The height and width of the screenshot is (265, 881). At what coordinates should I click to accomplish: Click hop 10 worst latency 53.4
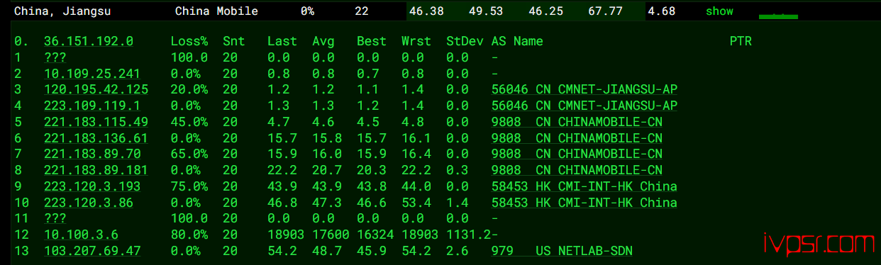[416, 203]
